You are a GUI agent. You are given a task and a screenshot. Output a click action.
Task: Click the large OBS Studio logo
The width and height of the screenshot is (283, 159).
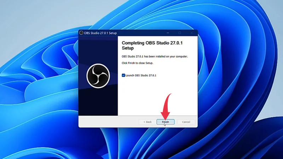98,75
